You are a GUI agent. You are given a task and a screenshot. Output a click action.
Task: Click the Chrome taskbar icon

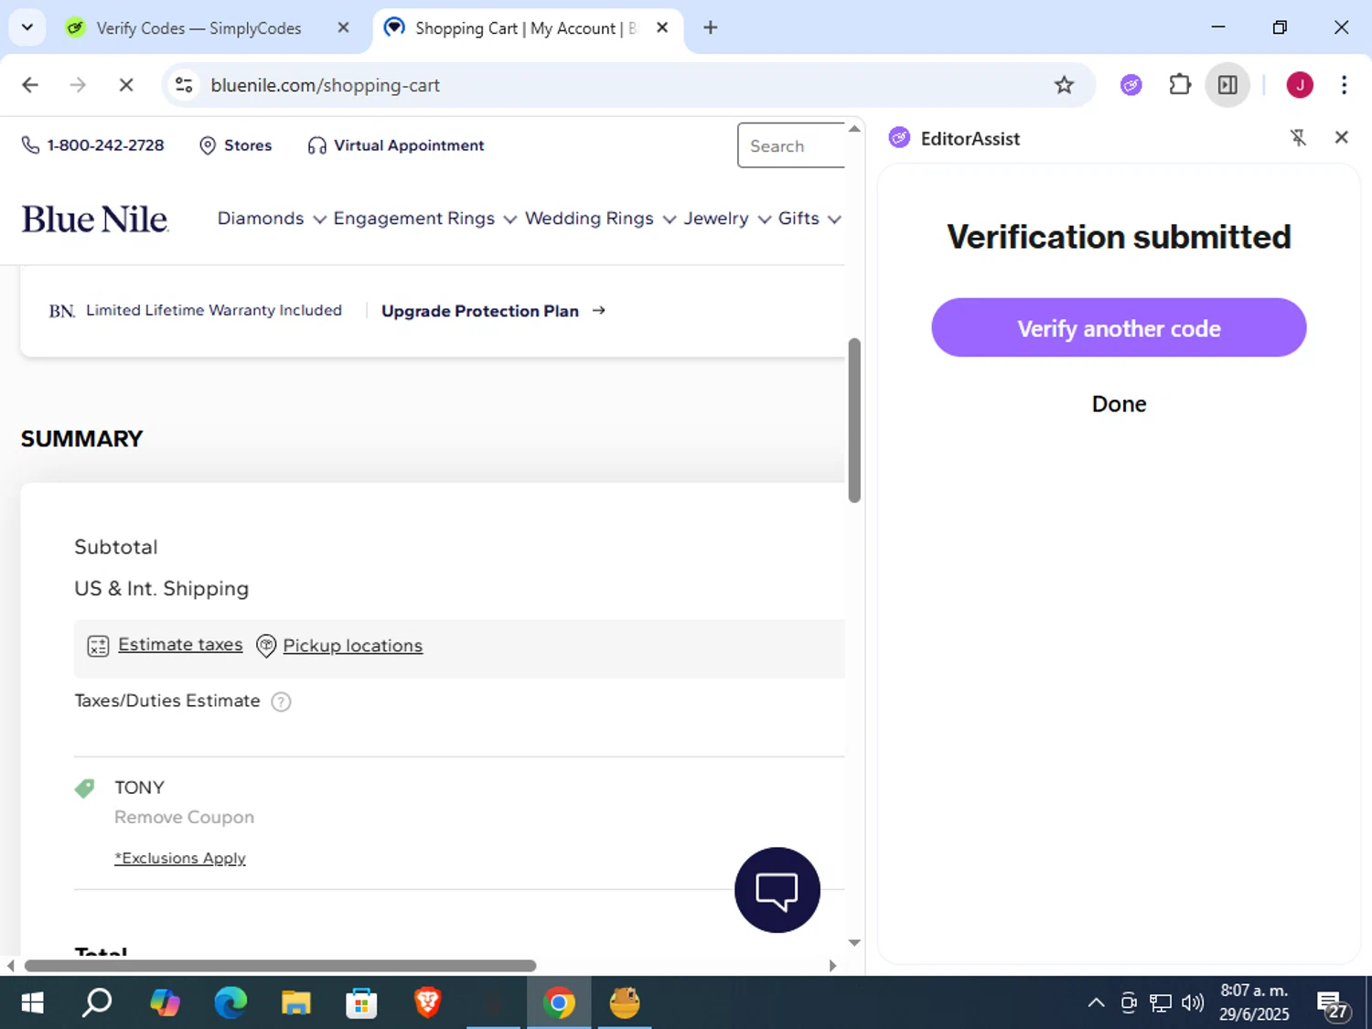tap(559, 1002)
